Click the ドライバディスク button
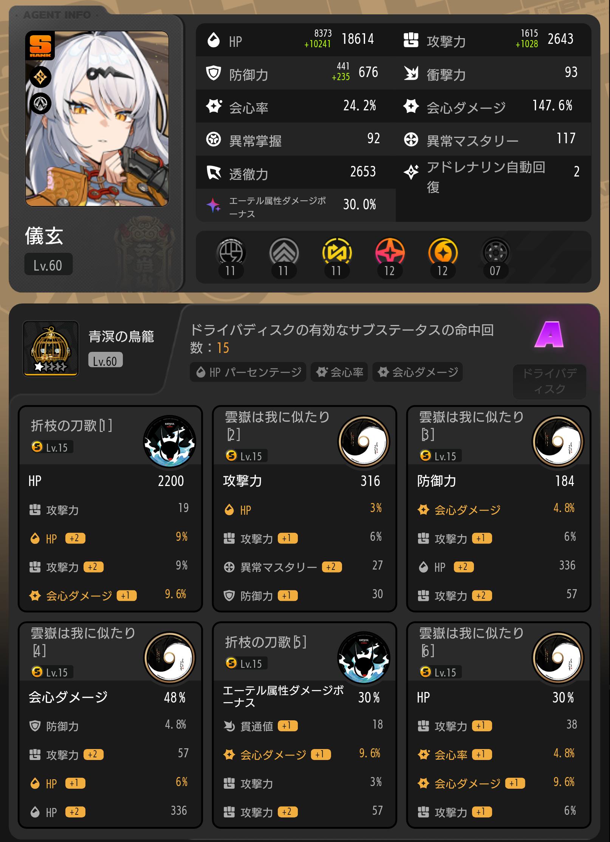The width and height of the screenshot is (610, 842). point(549,381)
